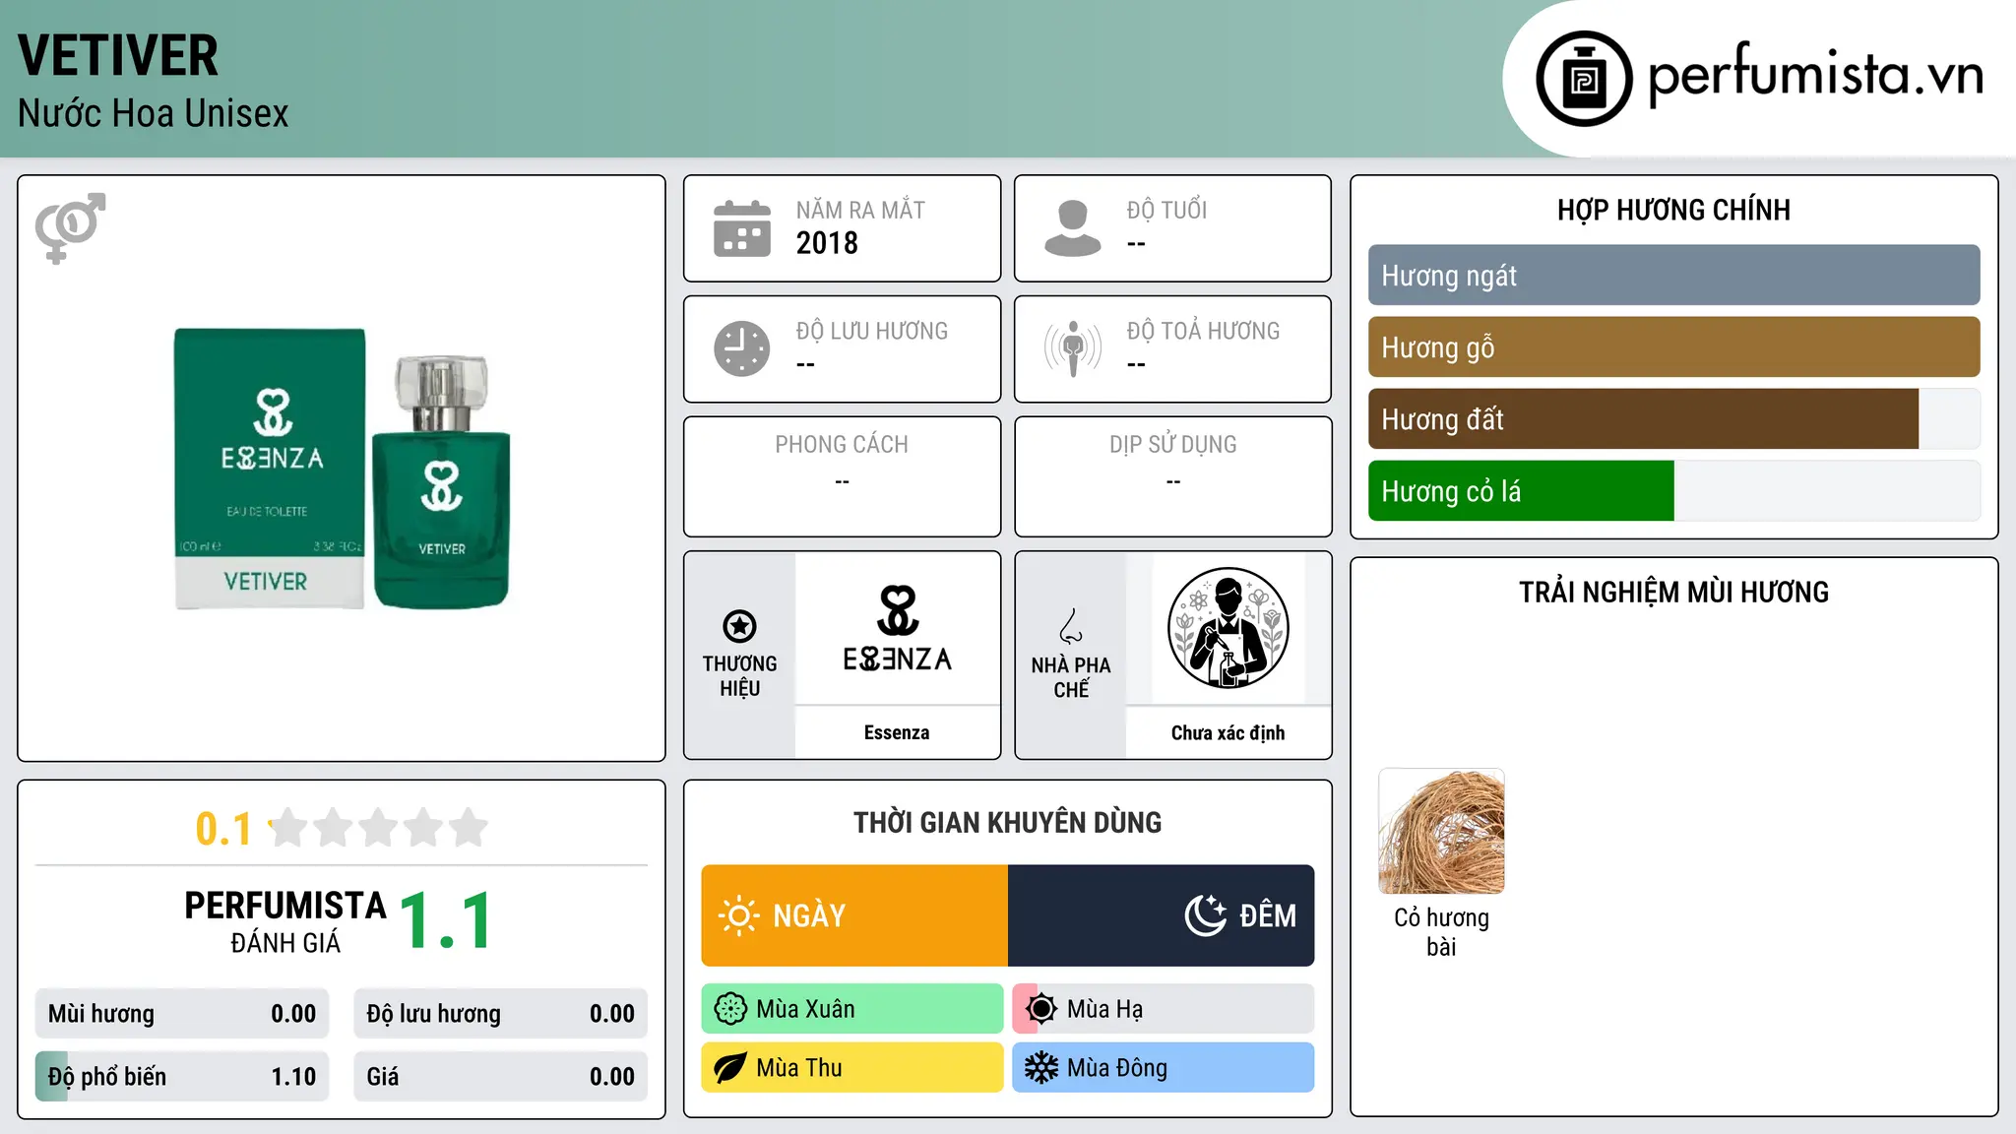Click the sillage radiating person icon
The image size is (2016, 1134).
tap(1072, 348)
